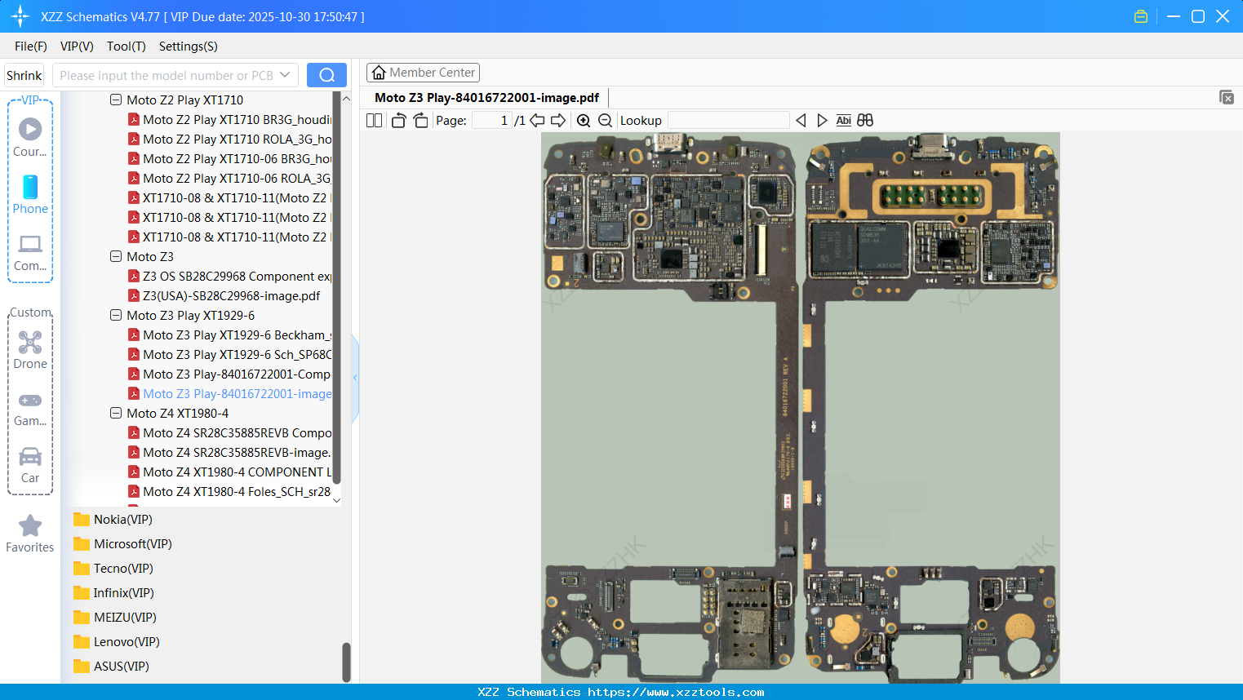Click the zoom in magnifier icon
Screen dimensions: 1243x700
584,121
